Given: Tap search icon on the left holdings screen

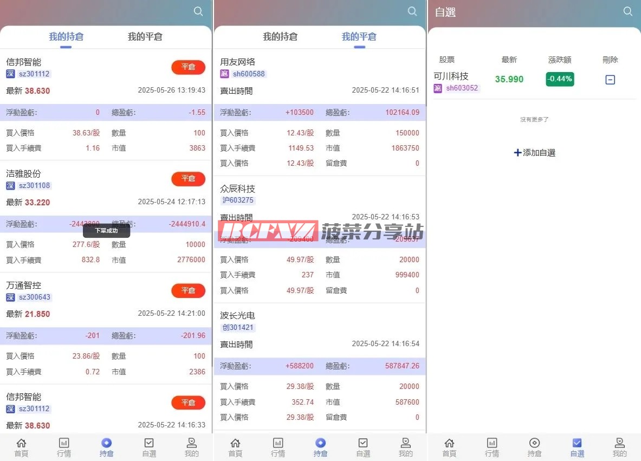Looking at the screenshot, I should tap(198, 11).
